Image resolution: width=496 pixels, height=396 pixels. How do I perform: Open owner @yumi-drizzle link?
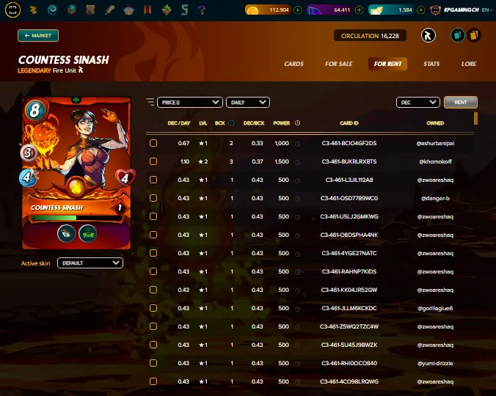point(435,363)
